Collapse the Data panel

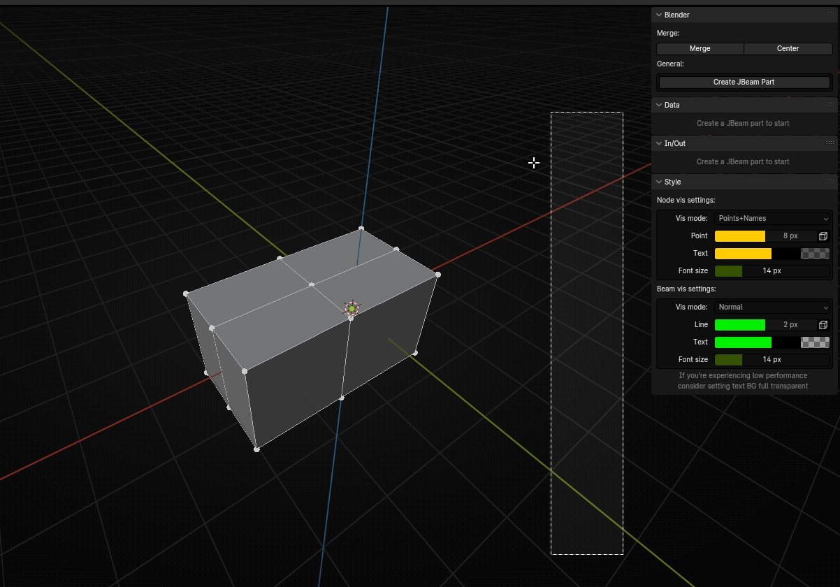pyautogui.click(x=658, y=105)
